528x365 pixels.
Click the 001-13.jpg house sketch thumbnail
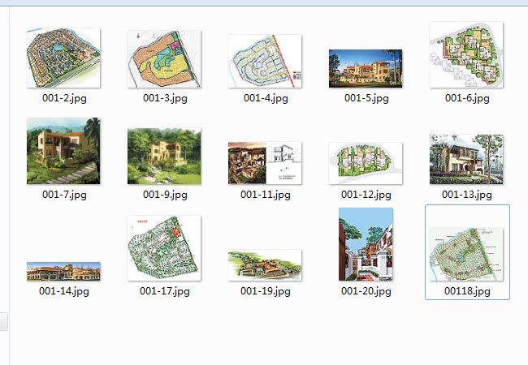[466, 159]
